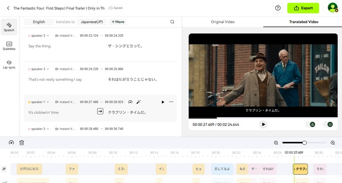Open Instant Voice option for 00:00:23.124 segment

pos(65,36)
